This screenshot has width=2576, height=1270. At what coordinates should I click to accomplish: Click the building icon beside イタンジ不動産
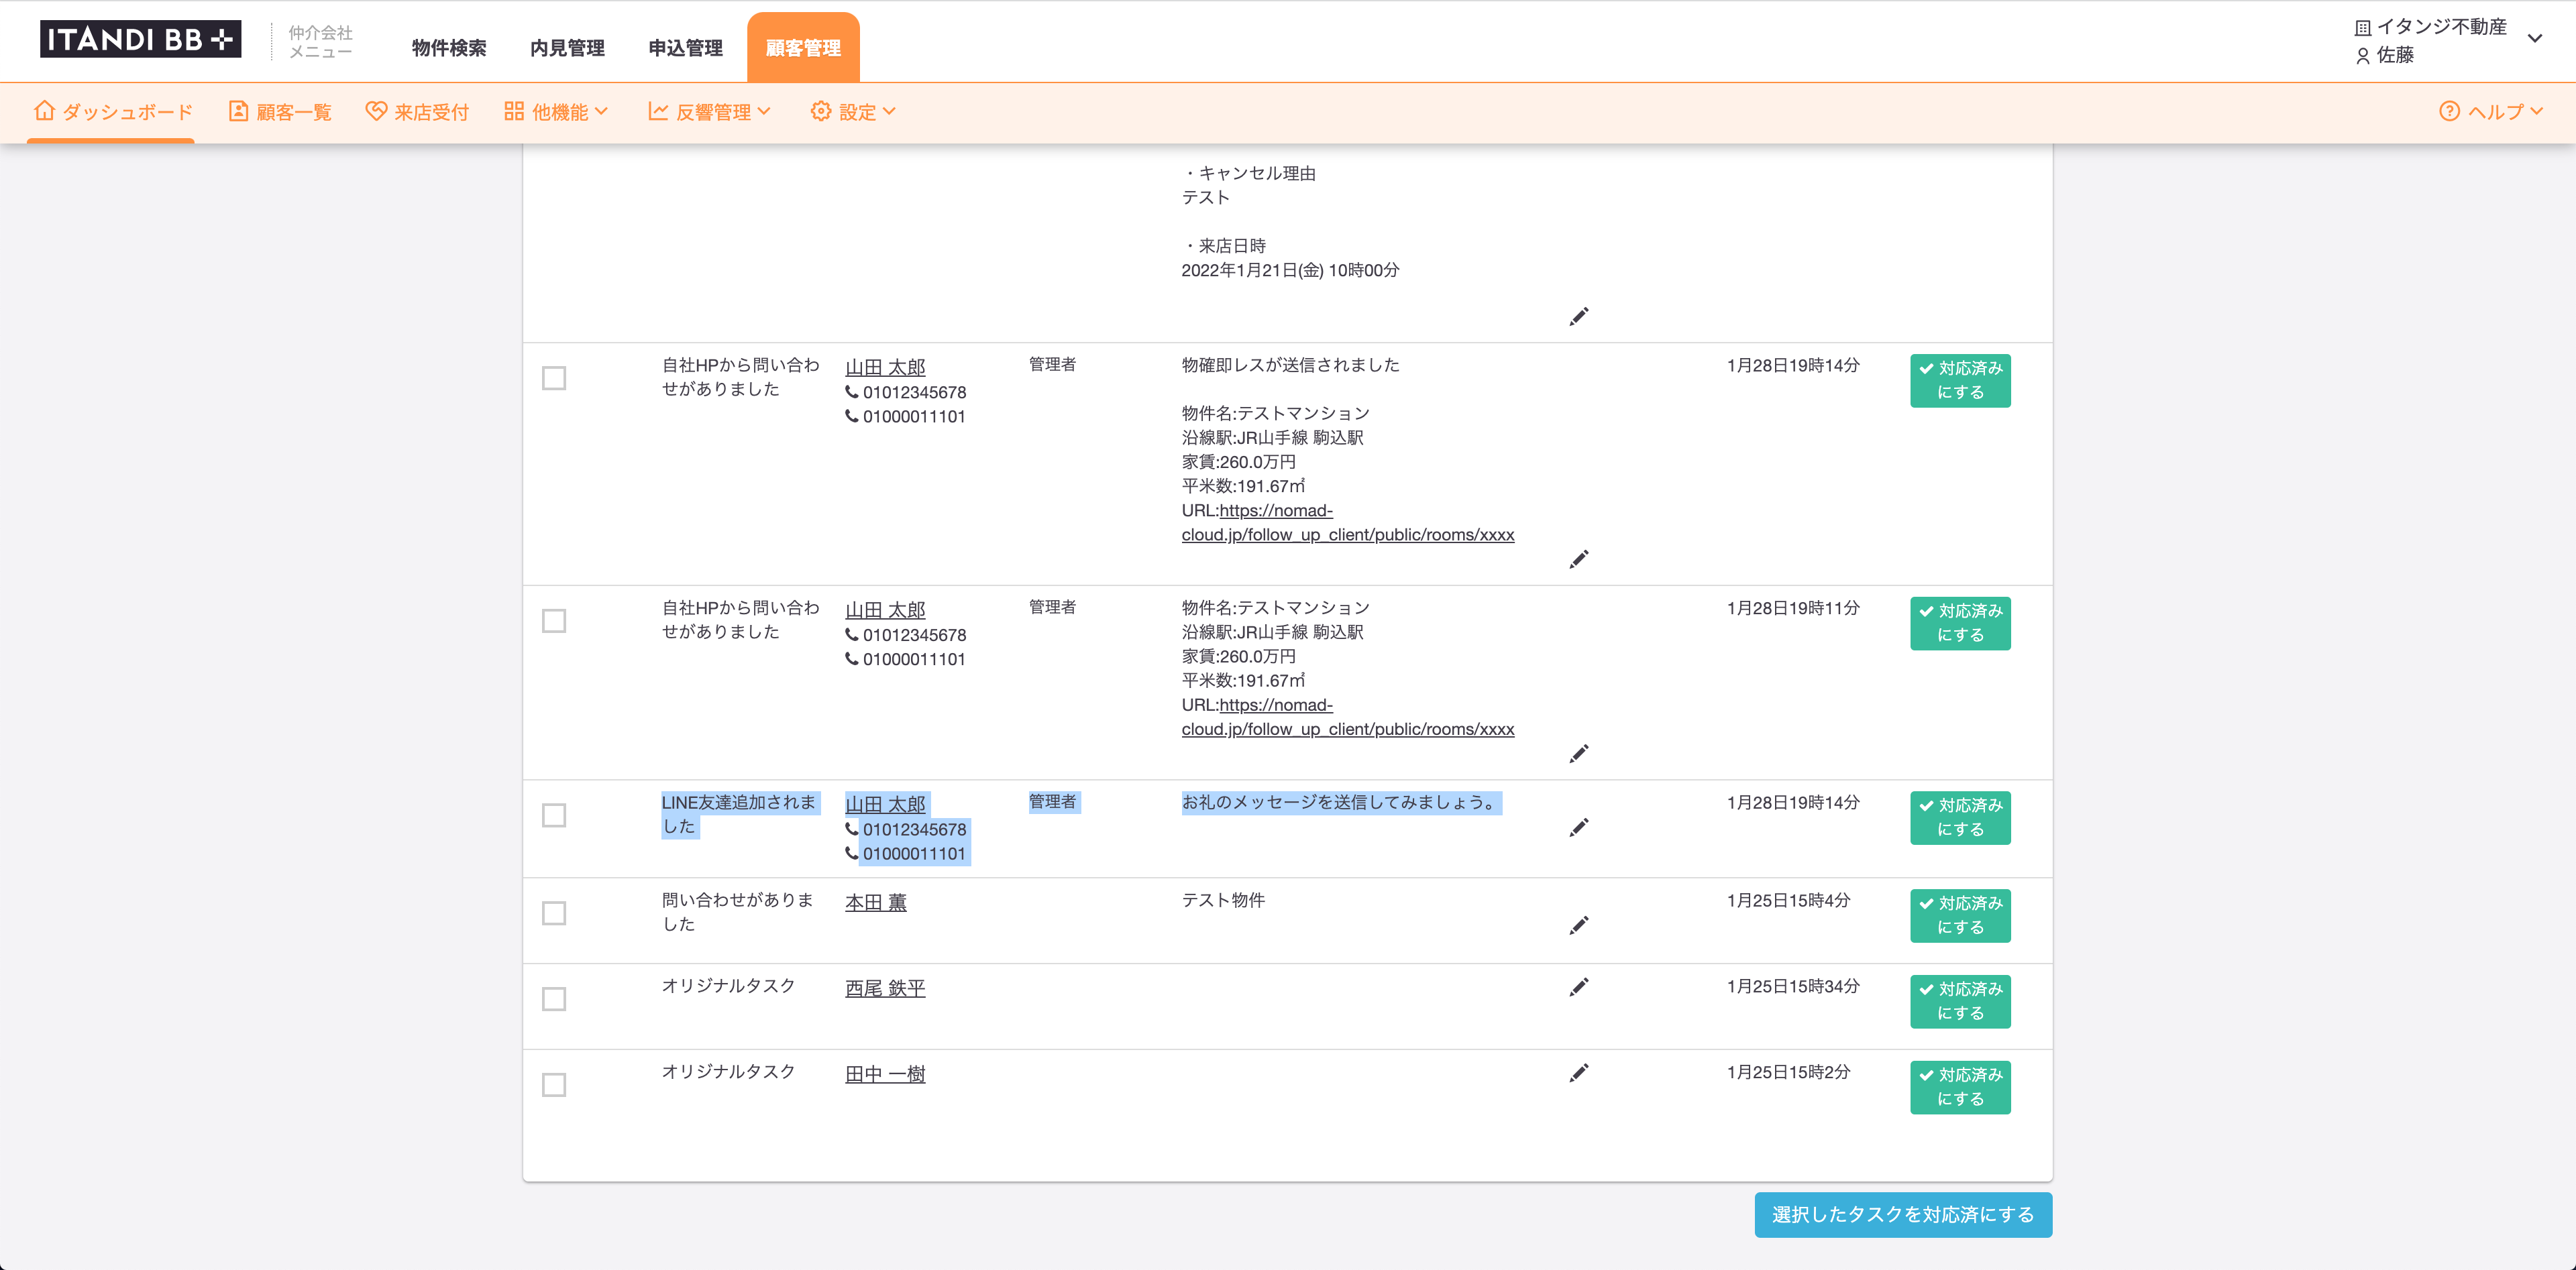[2363, 28]
